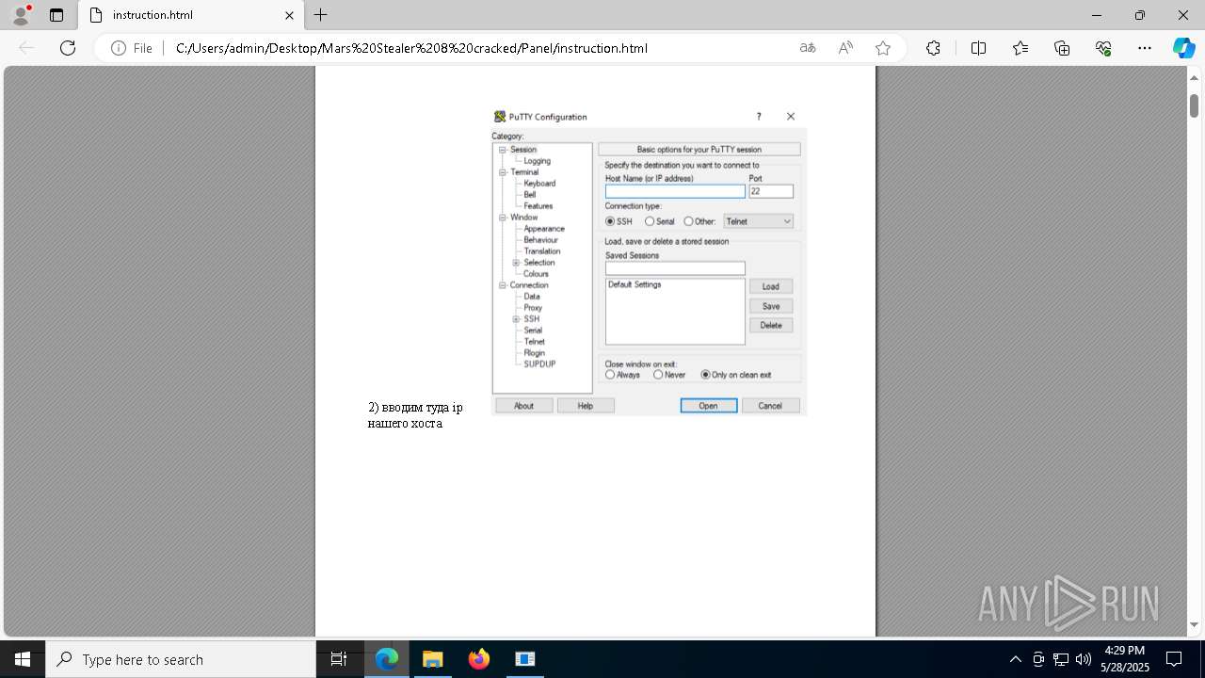This screenshot has height=678, width=1205.
Task: Open Microsoft Edge from the taskbar
Action: tap(387, 659)
